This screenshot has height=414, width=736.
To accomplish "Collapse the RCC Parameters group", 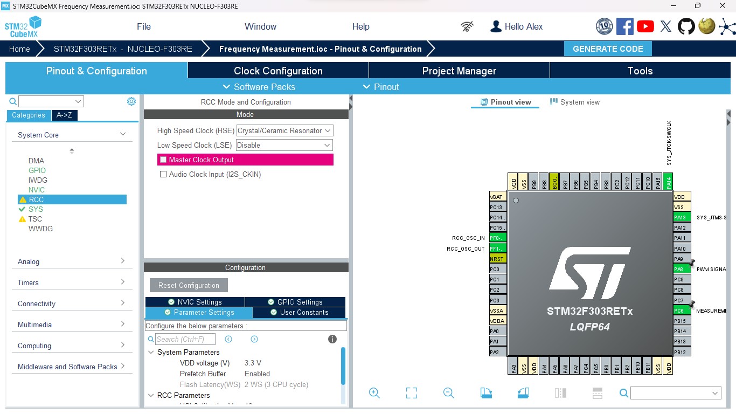I will point(151,395).
